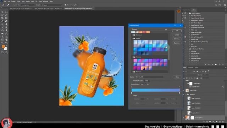Switch to the Adjustments panel tab
Viewport: 227px width, 128px height.
(x=186, y=10)
